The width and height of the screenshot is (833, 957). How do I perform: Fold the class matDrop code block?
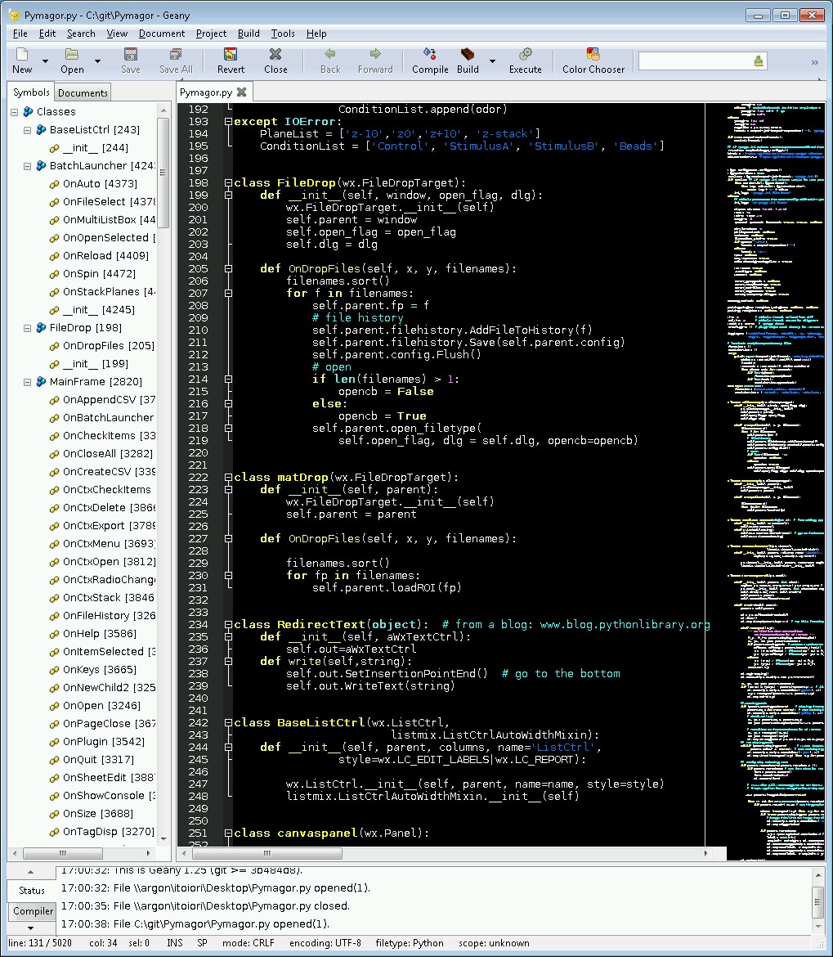[x=228, y=478]
